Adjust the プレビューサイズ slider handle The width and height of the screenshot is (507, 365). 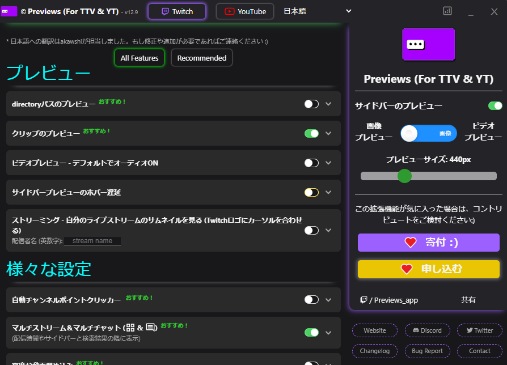pos(404,176)
